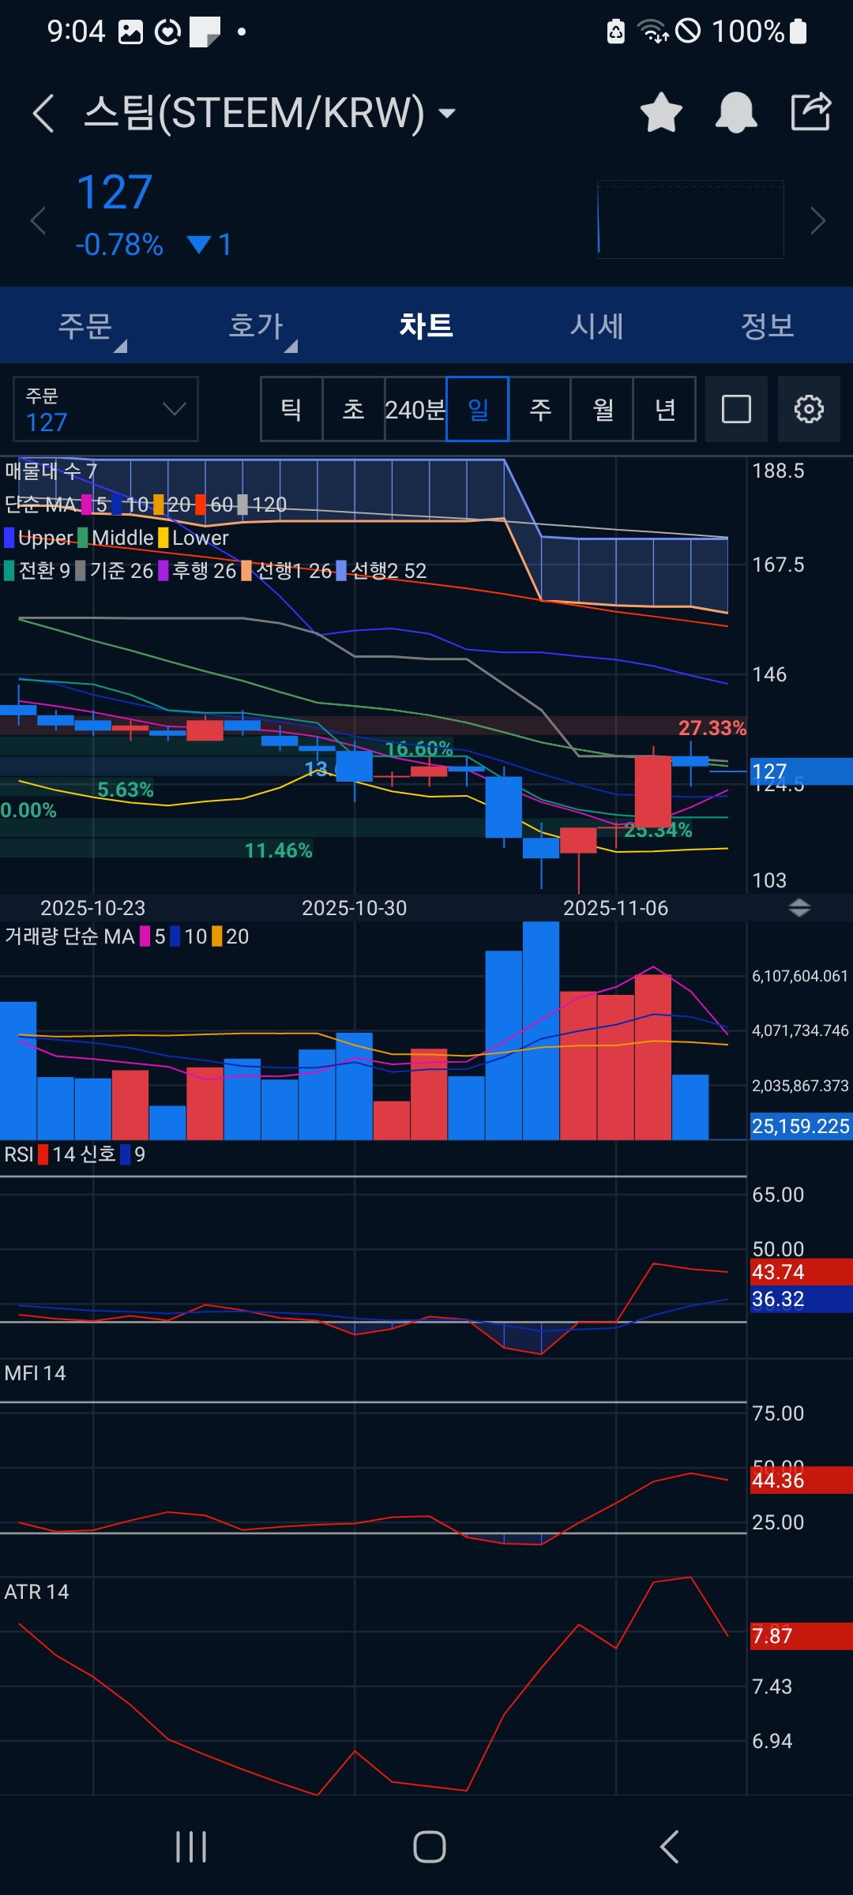This screenshot has height=1895, width=853.
Task: Tap the Lower band legend label
Action: click(x=194, y=538)
